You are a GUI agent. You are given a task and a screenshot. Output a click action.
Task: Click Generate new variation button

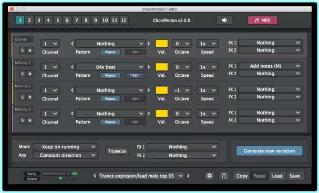pyautogui.click(x=270, y=151)
